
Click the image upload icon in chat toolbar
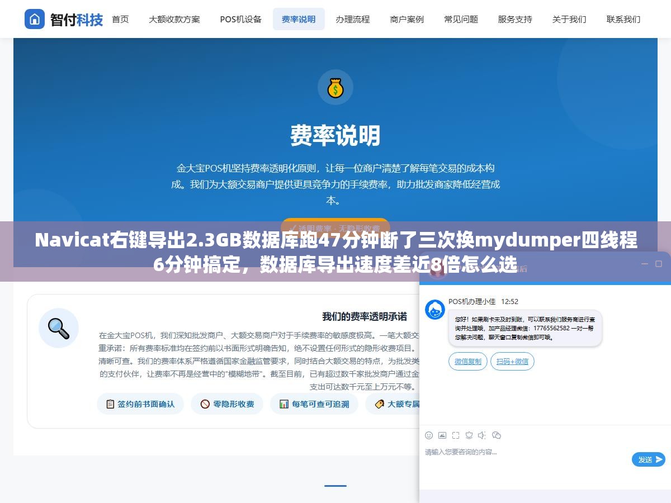tap(442, 435)
